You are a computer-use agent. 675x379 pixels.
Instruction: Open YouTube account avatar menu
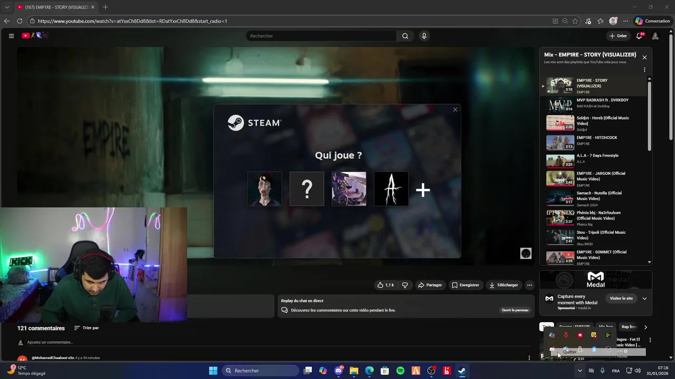point(655,36)
